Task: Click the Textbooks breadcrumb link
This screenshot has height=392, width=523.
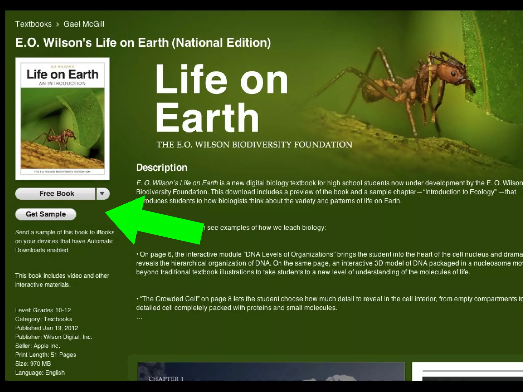Action: 33,24
